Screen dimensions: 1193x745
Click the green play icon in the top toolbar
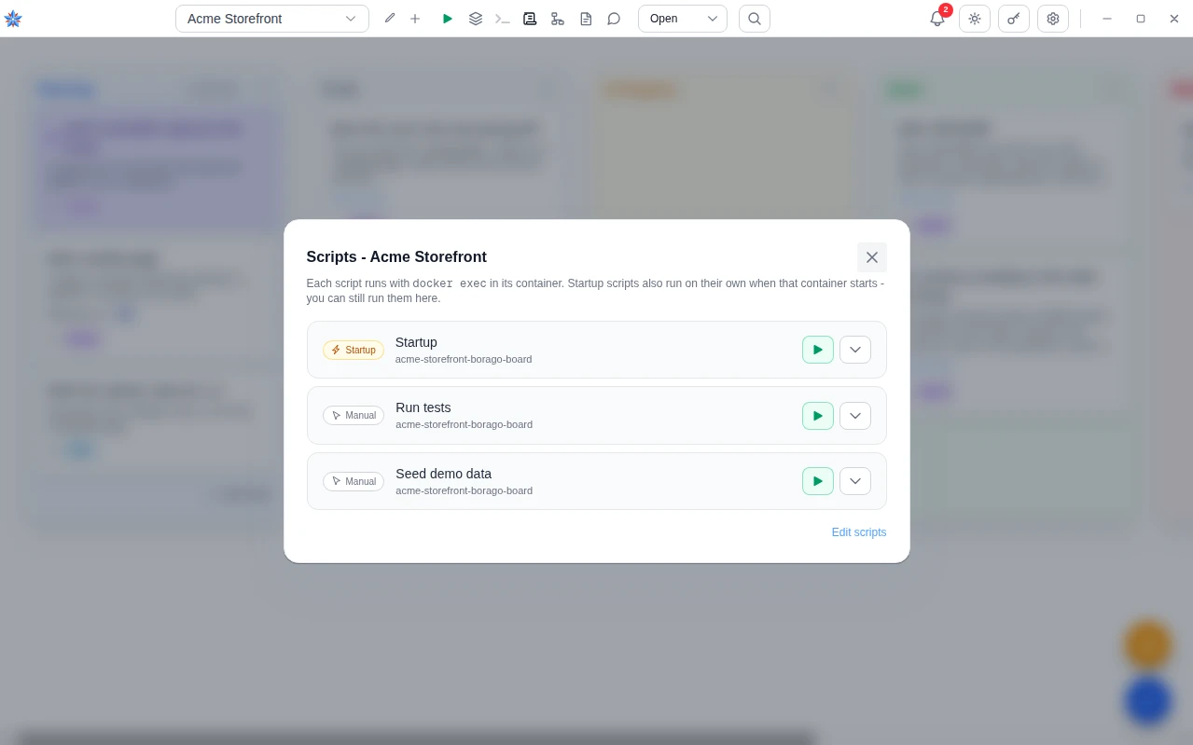(x=448, y=19)
